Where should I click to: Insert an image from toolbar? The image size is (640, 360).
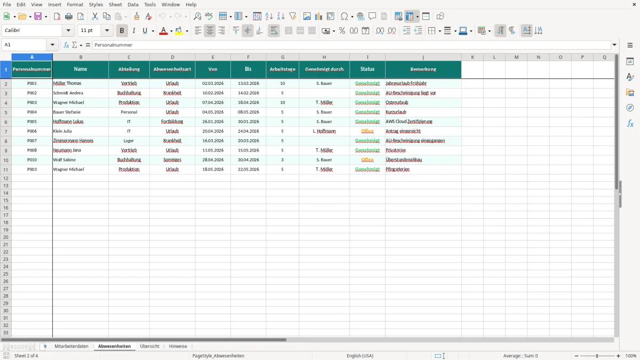(307, 17)
